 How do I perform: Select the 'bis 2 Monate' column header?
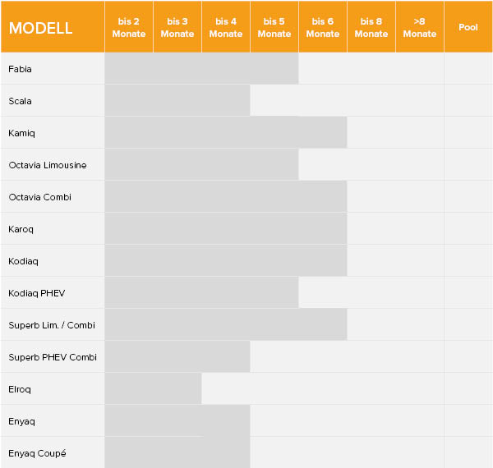129,27
